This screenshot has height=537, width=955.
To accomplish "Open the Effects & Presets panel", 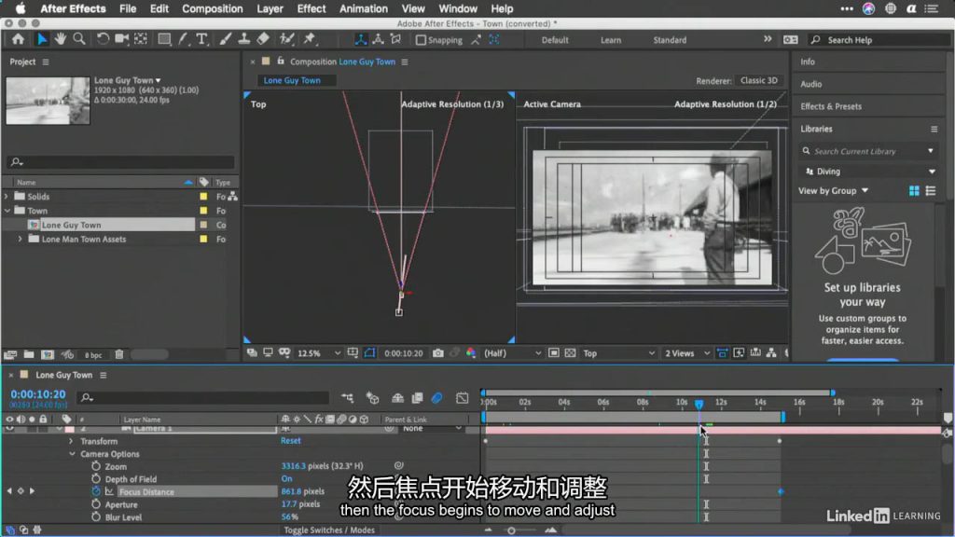I will click(x=831, y=106).
